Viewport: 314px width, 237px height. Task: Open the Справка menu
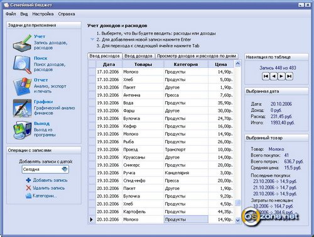(67, 14)
